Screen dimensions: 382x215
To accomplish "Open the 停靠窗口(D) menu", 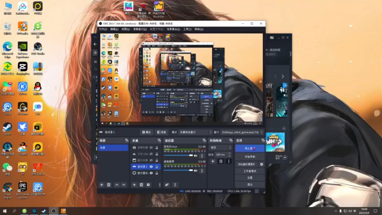I will pos(140,29).
